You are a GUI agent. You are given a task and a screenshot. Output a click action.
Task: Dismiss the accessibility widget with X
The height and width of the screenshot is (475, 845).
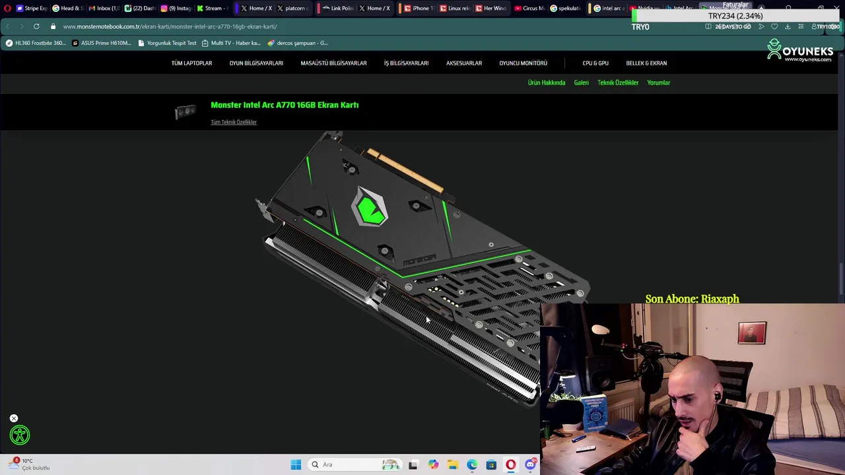point(14,418)
